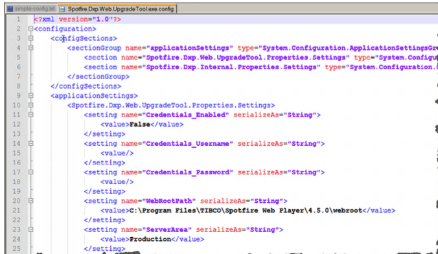Click the xml version="1.0" declaration text
This screenshot has height=254, width=438.
tap(77, 19)
